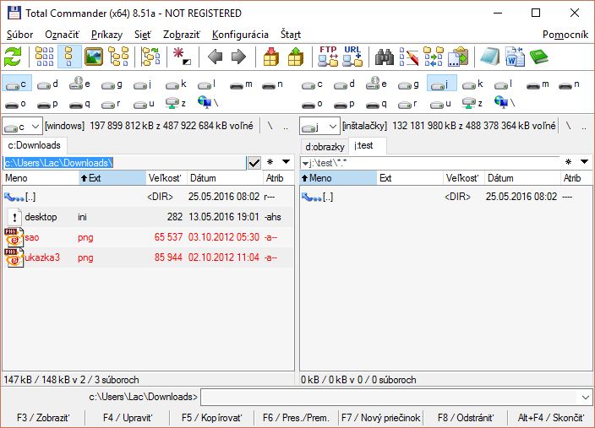Screen dimensions: 595x428
Task: Open right panel favorites asterisk button
Action: [x=569, y=162]
